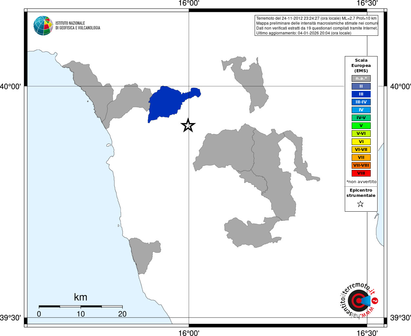
Task: Click the black-and-white kilometer scale bar
Action: [x=81, y=306]
